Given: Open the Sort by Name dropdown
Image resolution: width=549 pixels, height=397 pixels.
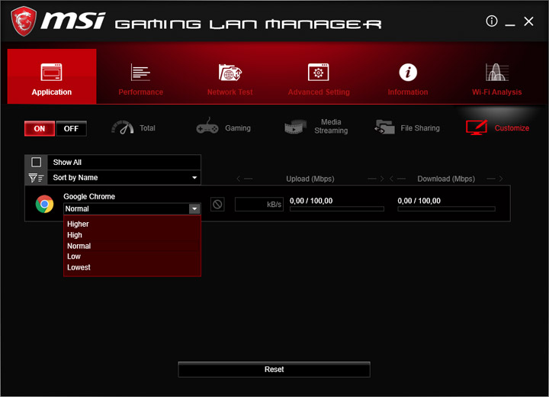Looking at the screenshot, I should point(124,177).
